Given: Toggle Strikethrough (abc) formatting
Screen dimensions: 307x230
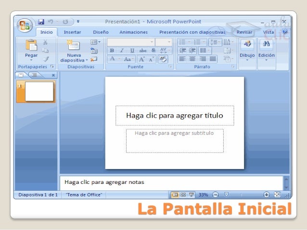Looking at the screenshot, I should [143, 50].
